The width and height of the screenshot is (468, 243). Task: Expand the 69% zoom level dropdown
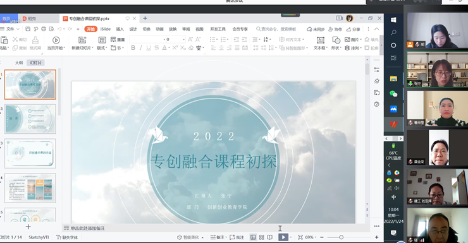click(x=316, y=237)
